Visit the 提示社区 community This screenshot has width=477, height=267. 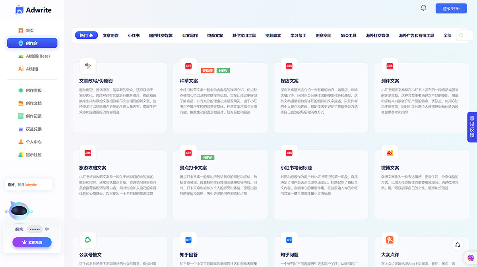pos(32,155)
